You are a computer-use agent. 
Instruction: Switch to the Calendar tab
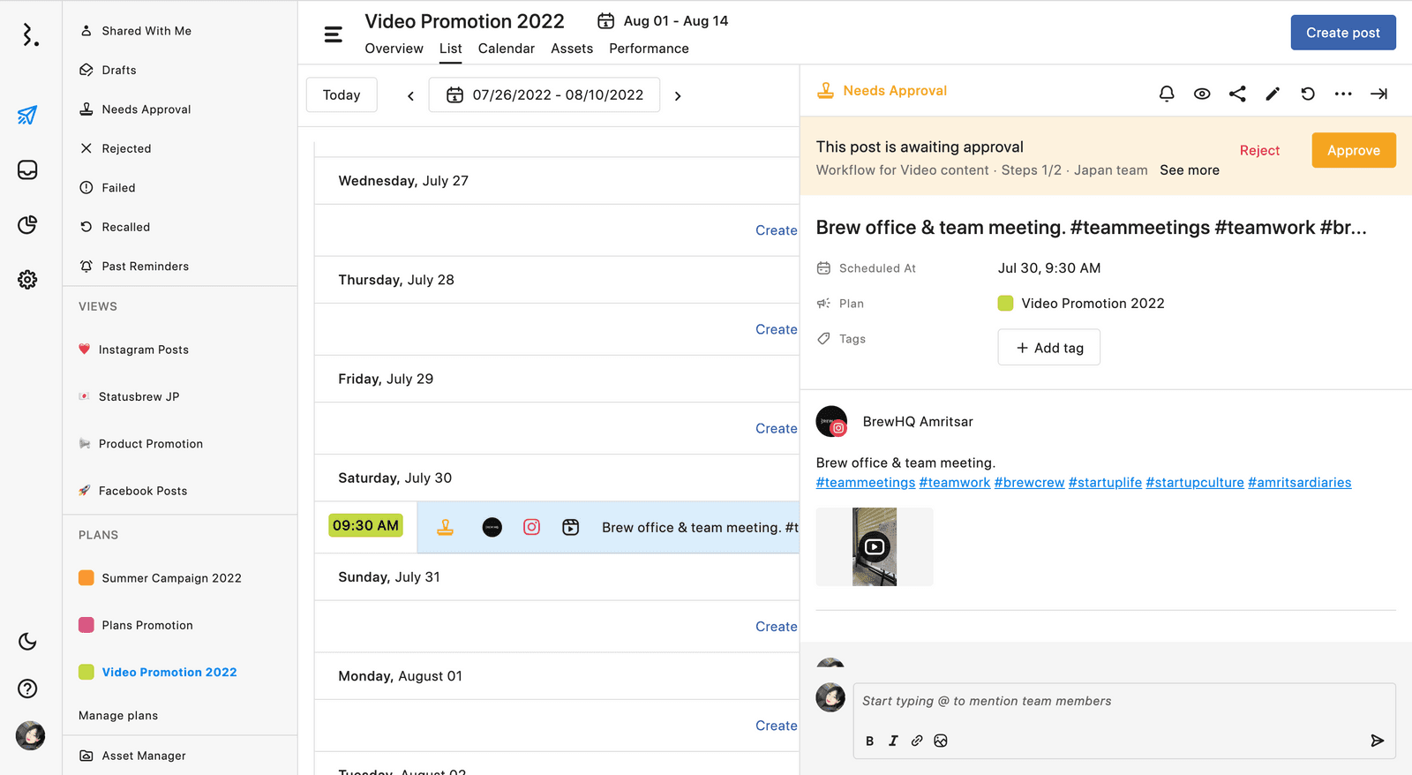click(506, 49)
